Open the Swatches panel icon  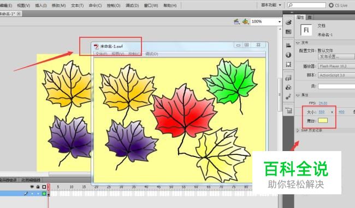(x=288, y=32)
